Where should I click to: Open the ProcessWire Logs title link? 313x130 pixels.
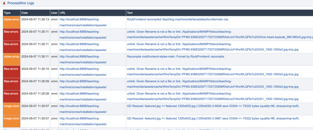pos(21,3)
